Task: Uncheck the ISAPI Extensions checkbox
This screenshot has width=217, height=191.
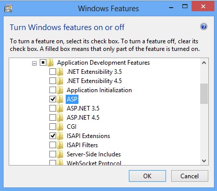Action: click(x=52, y=136)
